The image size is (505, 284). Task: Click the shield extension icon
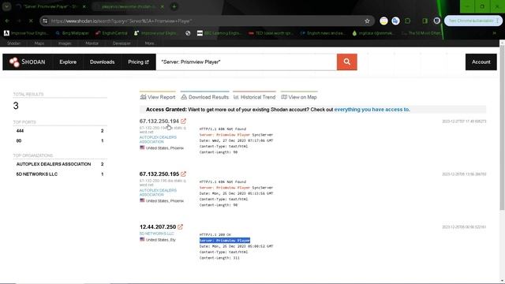pyautogui.click(x=436, y=21)
